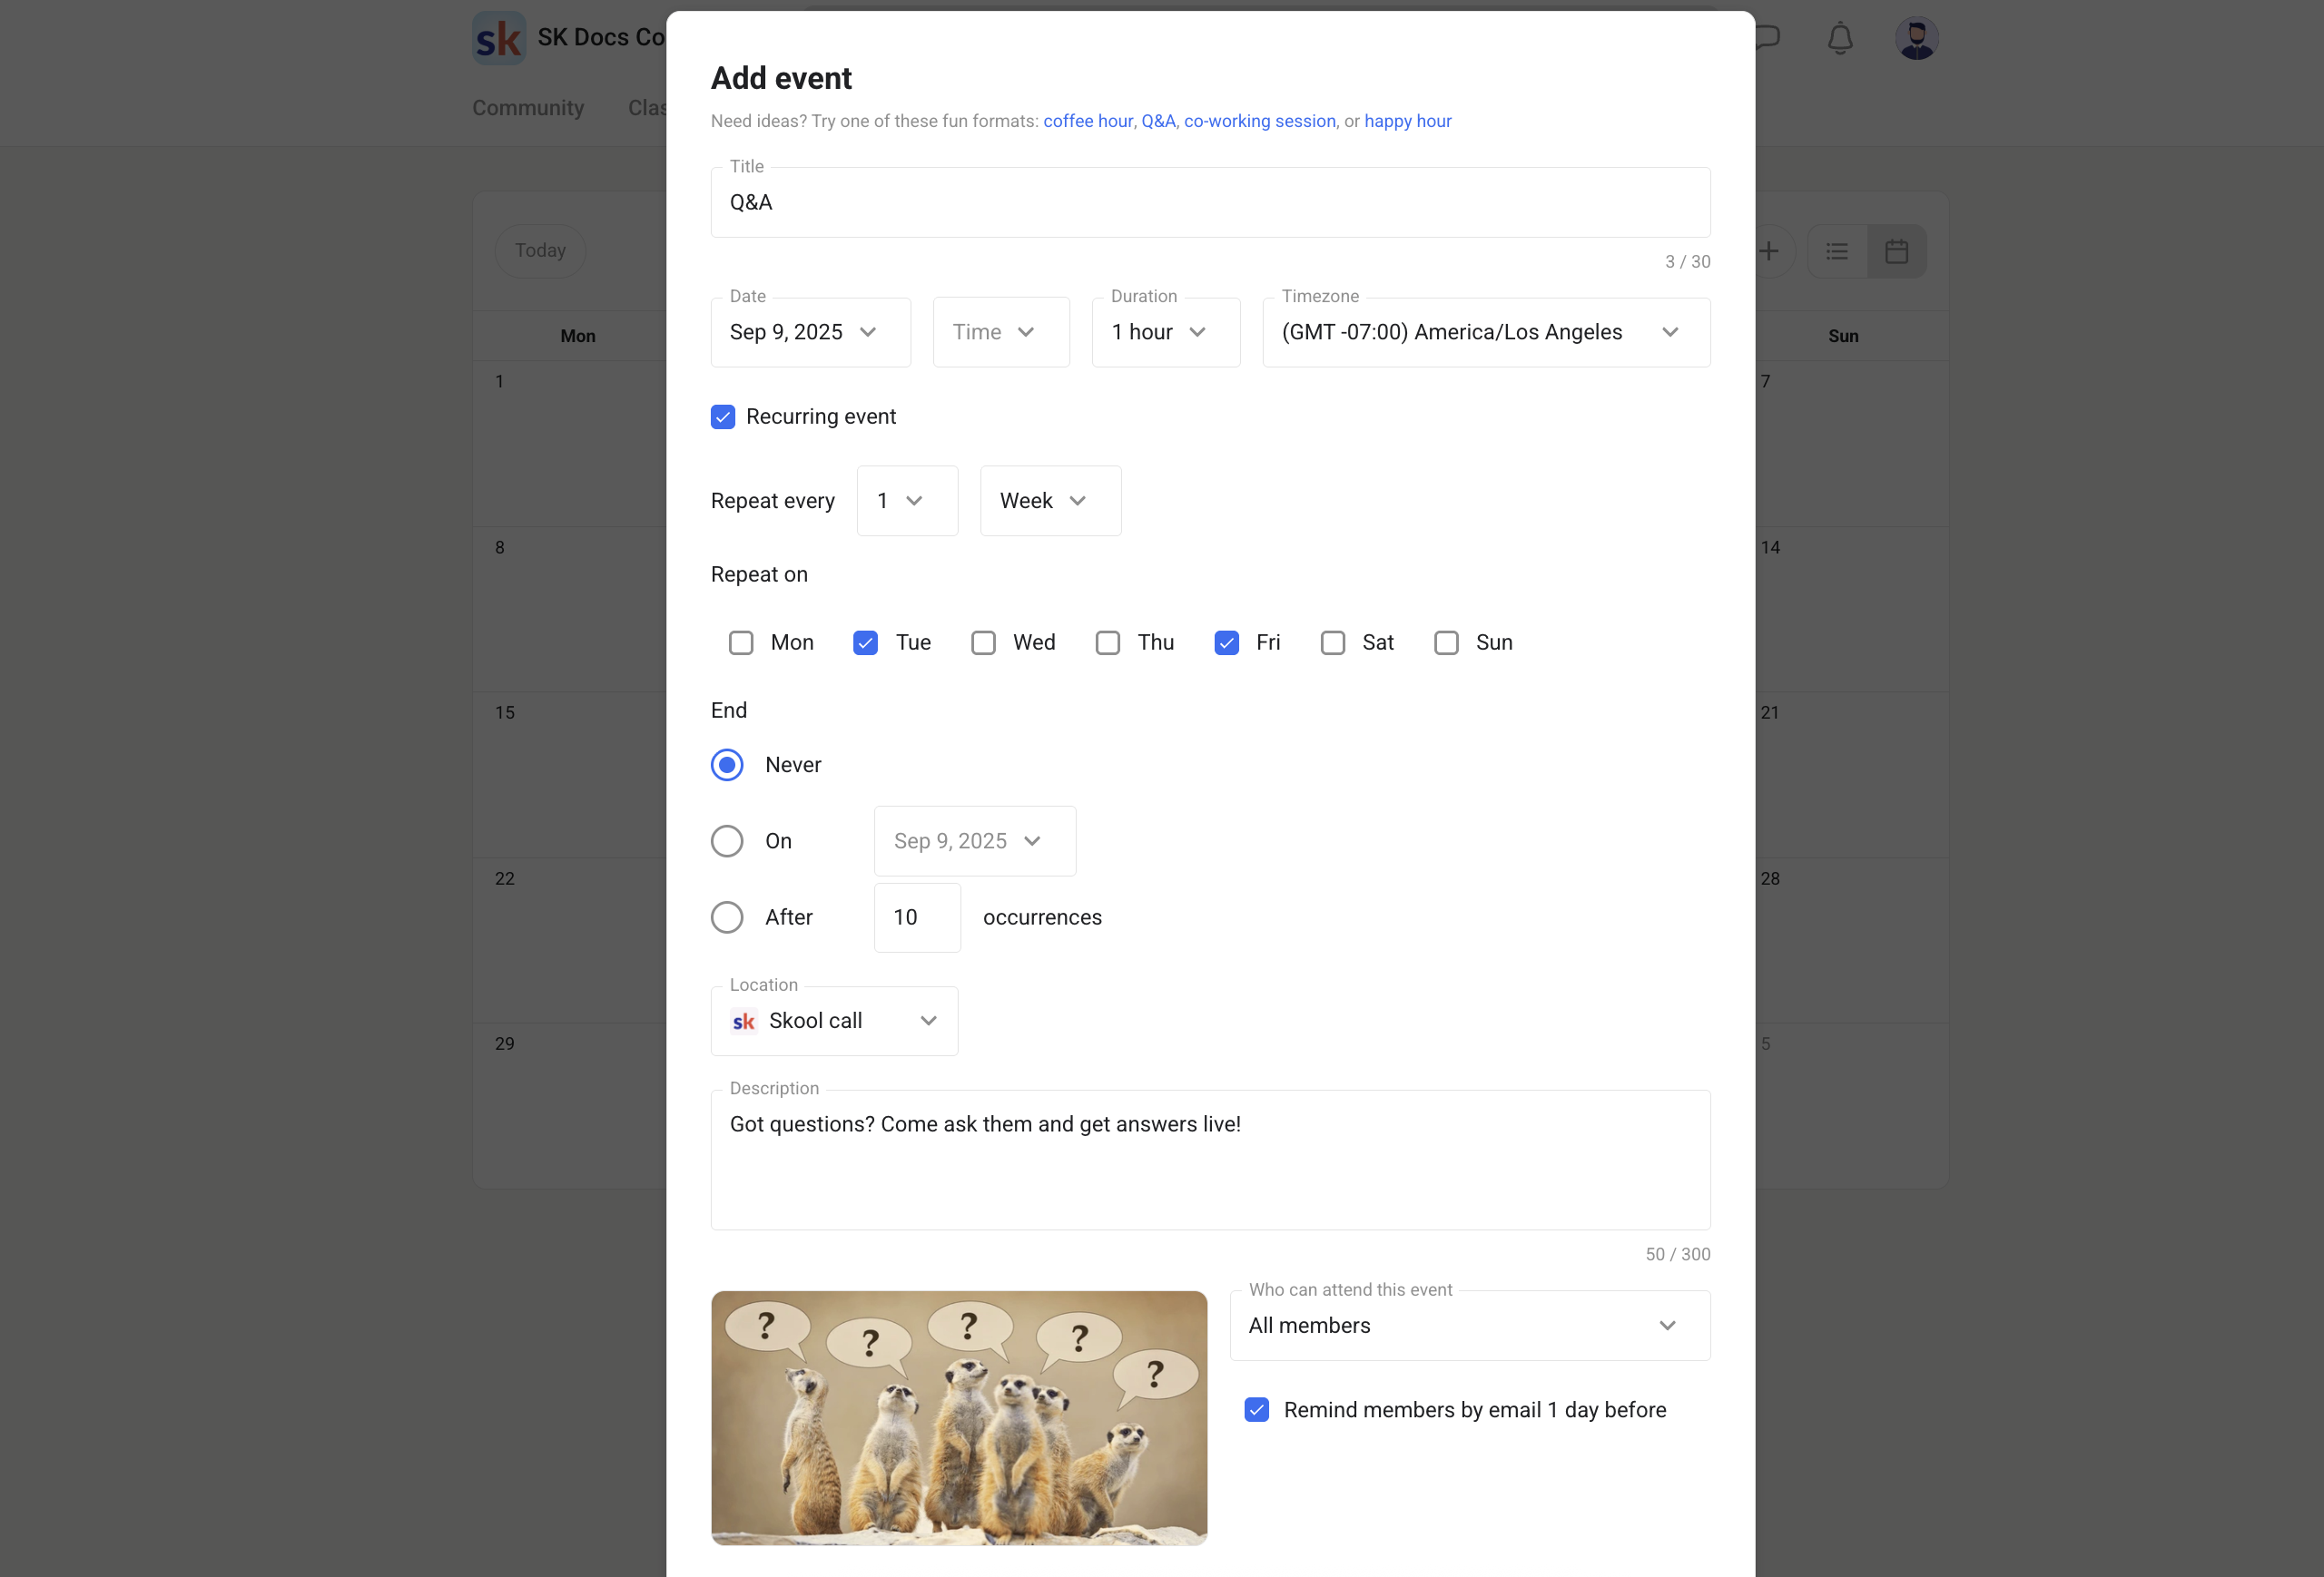
Task: Click the Today button in calendar
Action: 540,250
